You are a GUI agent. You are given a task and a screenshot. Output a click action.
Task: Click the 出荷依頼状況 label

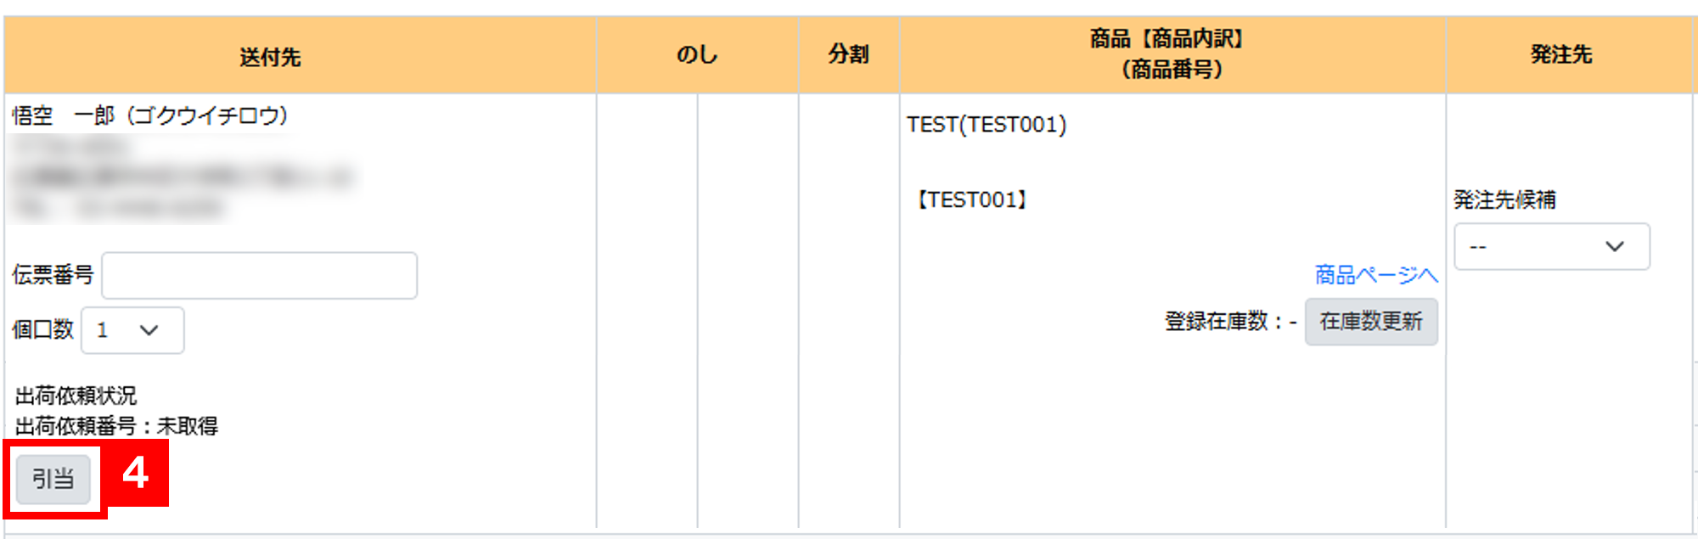pos(76,396)
